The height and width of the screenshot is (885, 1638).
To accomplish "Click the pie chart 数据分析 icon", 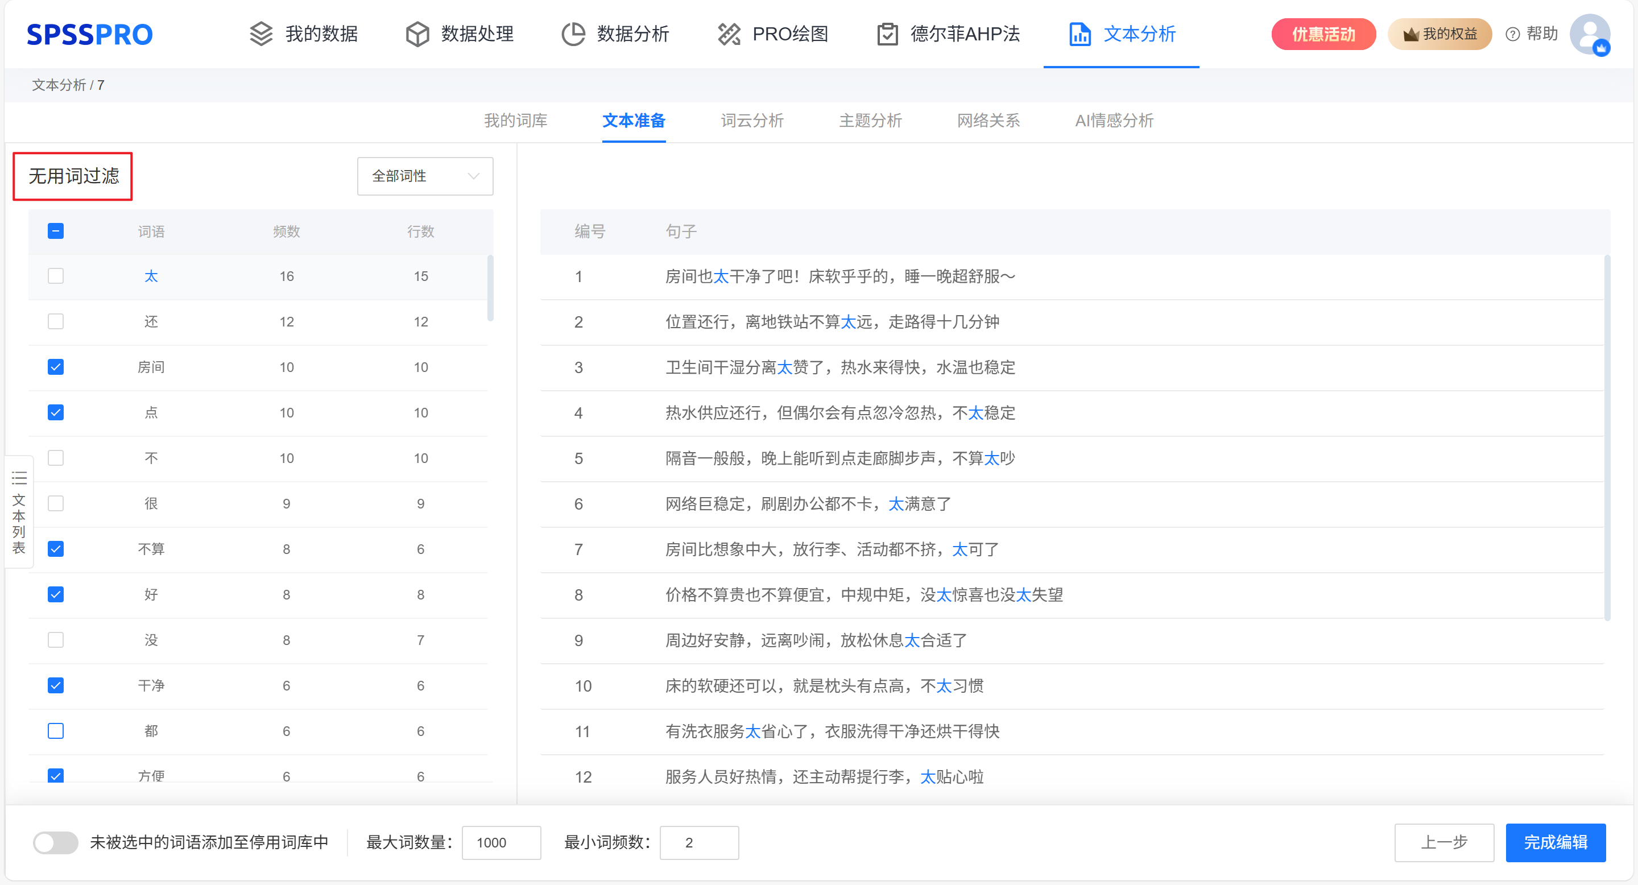I will coord(573,34).
